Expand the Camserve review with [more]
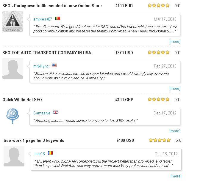The width and height of the screenshot is (214, 181). pyautogui.click(x=175, y=131)
